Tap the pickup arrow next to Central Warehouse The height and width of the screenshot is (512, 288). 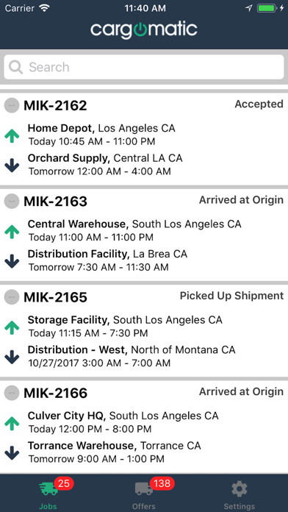tap(12, 231)
